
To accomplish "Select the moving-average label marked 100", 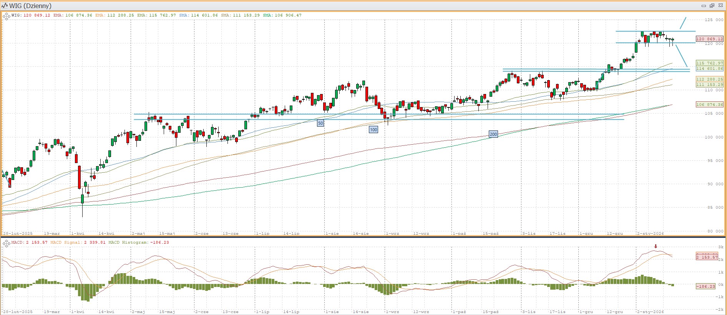I will 373,130.
